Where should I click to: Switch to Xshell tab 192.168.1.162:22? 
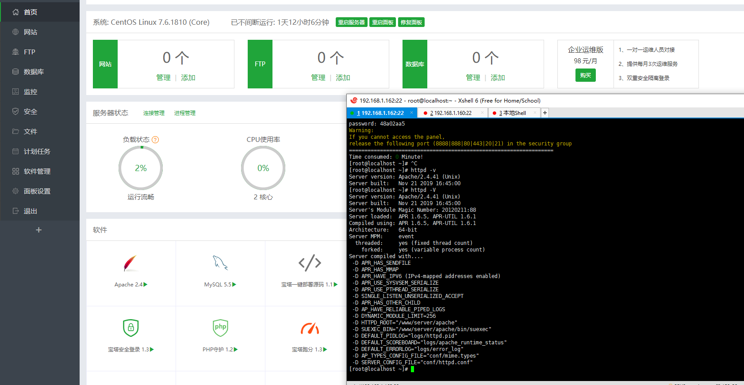tap(381, 113)
